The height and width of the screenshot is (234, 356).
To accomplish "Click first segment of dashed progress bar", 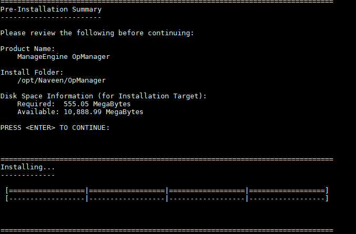I will (x=47, y=199).
